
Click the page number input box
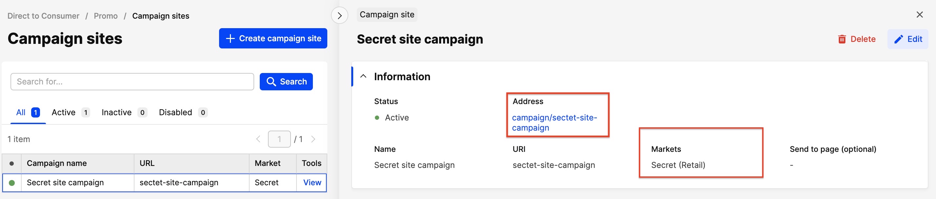pos(279,139)
